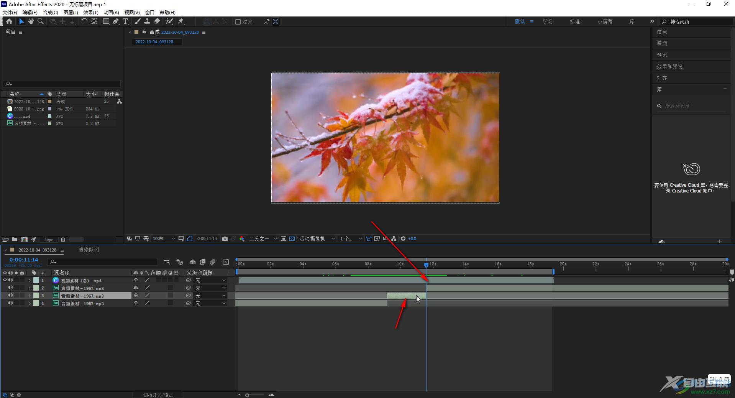The image size is (735, 398).
Task: Toggle the composition viewer lock icon
Action: click(144, 32)
